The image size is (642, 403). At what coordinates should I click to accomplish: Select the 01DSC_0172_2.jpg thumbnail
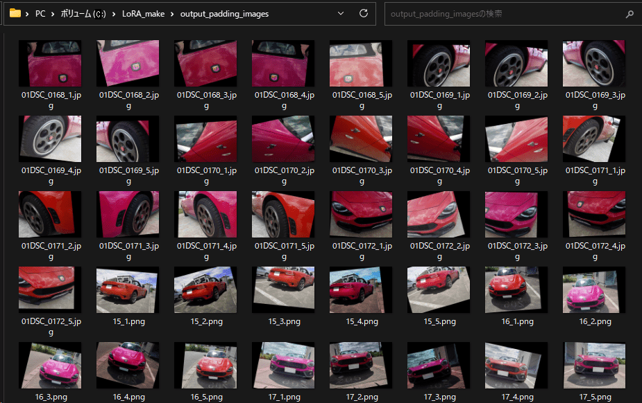click(x=439, y=214)
